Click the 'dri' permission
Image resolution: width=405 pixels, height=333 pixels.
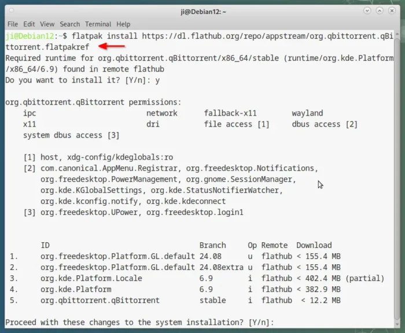coord(153,124)
